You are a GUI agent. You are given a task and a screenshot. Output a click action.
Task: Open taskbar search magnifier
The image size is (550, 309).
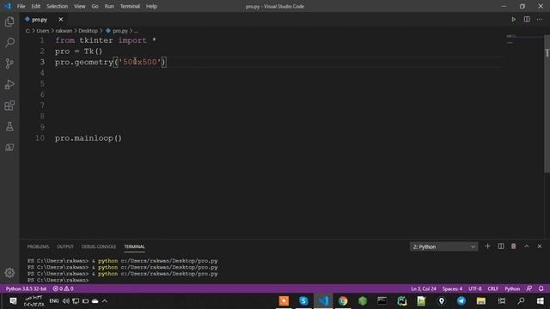point(521,301)
